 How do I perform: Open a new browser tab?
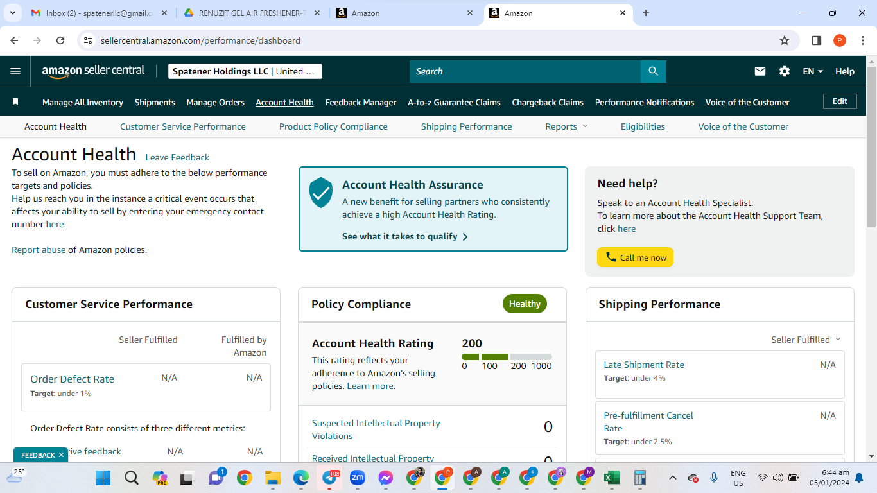click(x=646, y=13)
